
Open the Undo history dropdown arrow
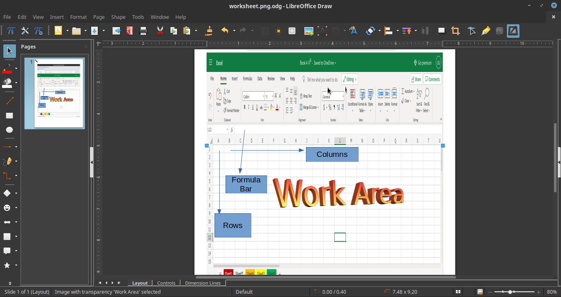pos(234,31)
